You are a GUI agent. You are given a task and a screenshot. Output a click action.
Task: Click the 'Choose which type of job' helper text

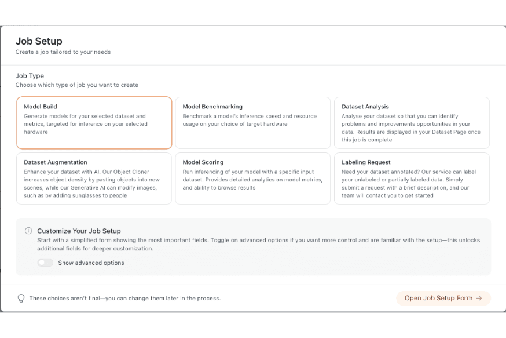pos(77,85)
